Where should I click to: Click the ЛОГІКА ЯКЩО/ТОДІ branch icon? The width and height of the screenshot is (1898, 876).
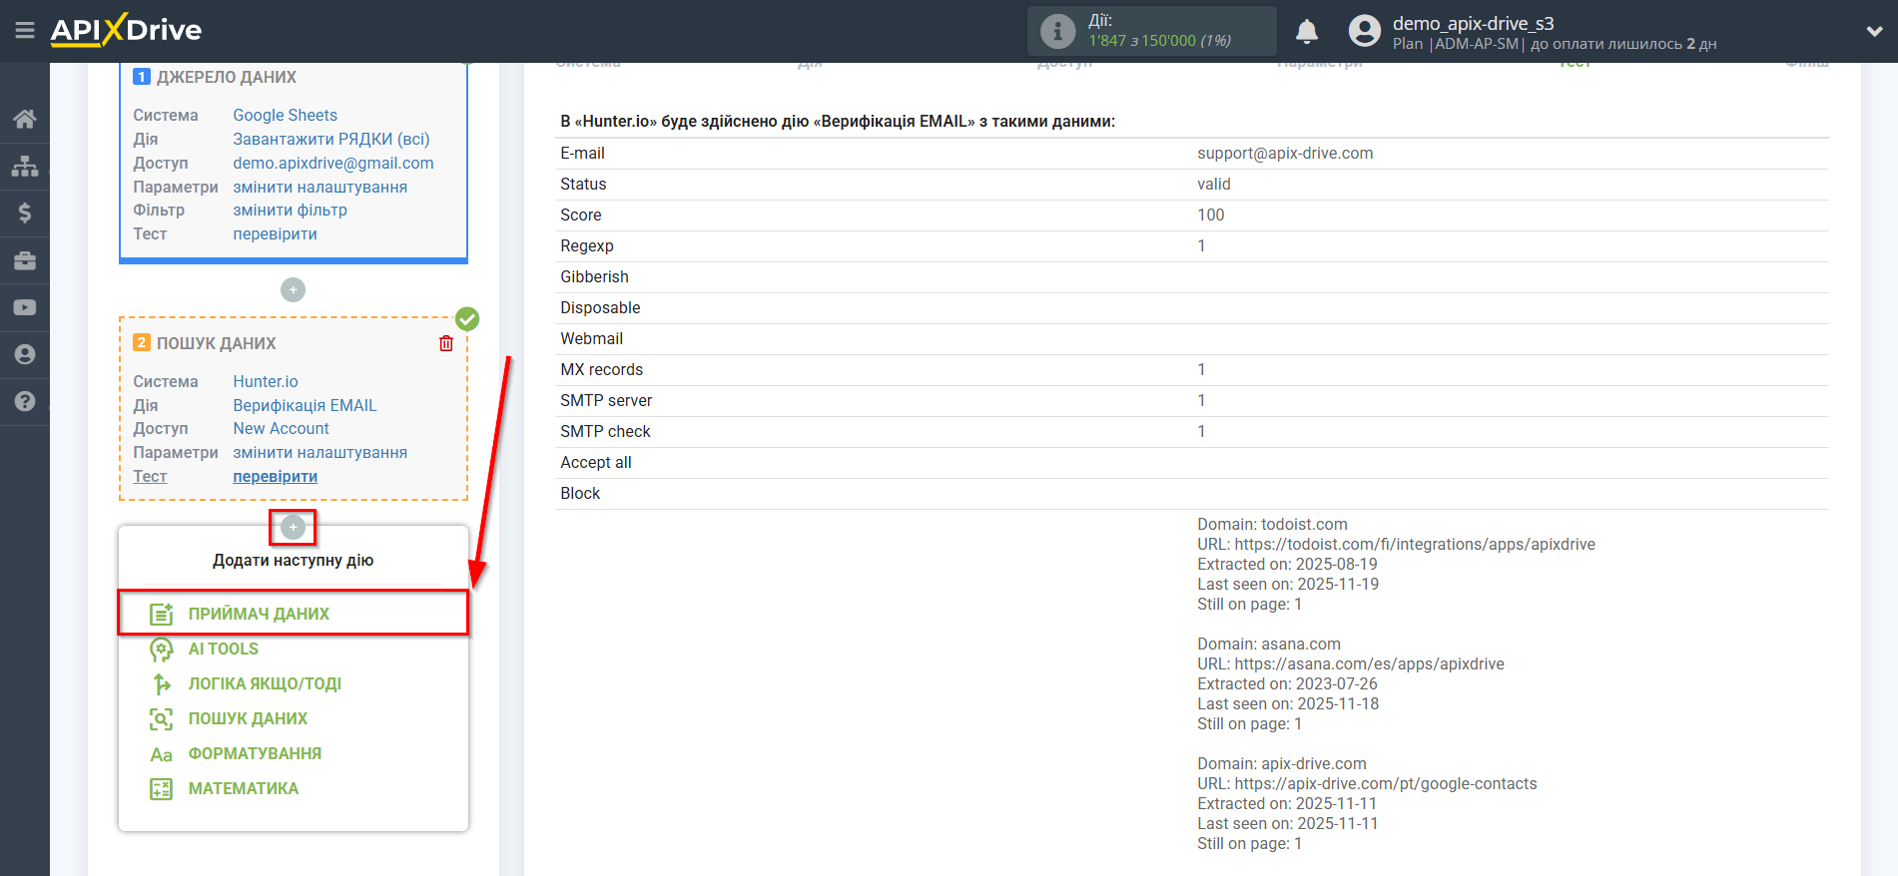coord(161,684)
